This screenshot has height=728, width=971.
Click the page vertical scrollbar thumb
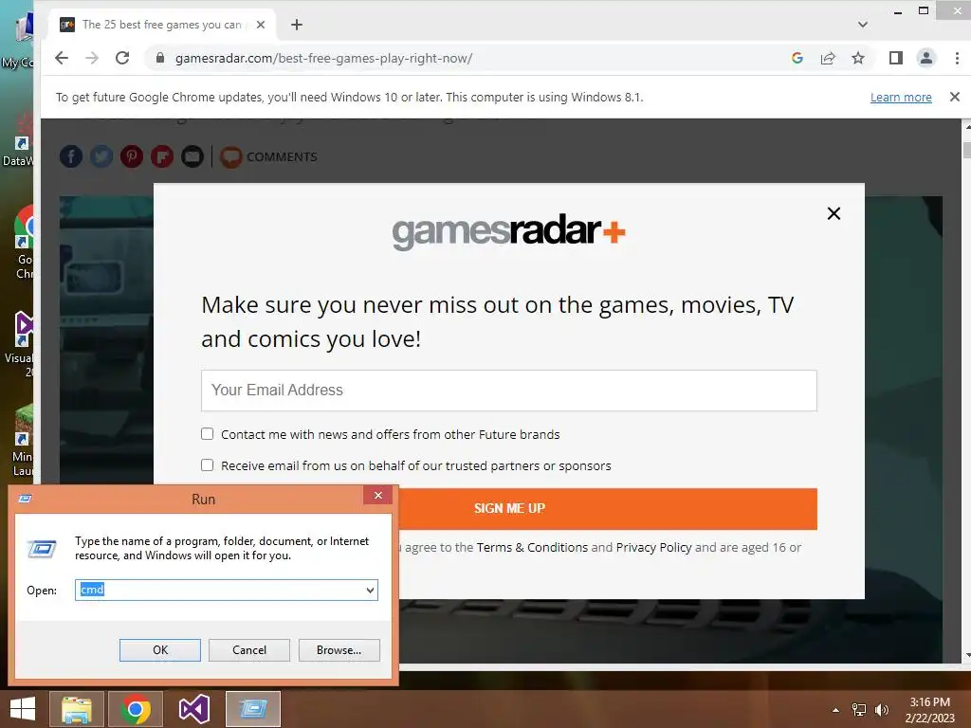966,151
